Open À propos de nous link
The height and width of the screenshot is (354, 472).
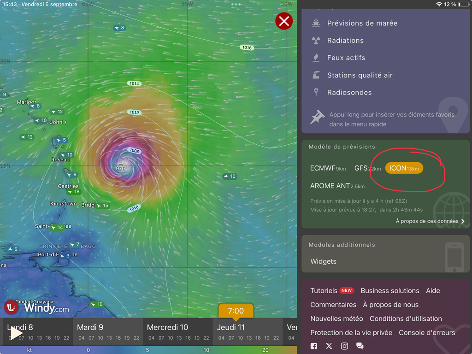click(x=390, y=305)
